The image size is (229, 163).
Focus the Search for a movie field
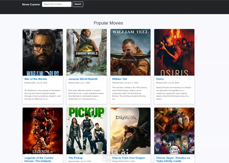pyautogui.click(x=57, y=4)
